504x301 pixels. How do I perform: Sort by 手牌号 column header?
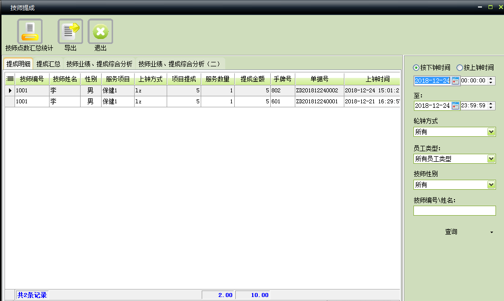point(283,79)
